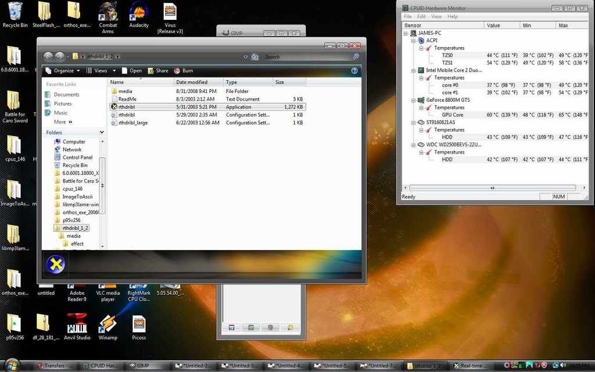Sort files by the Size column header
The image size is (595, 372).
289,82
